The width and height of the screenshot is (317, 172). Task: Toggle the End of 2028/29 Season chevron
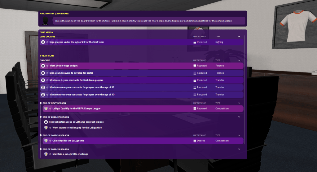[239, 149]
